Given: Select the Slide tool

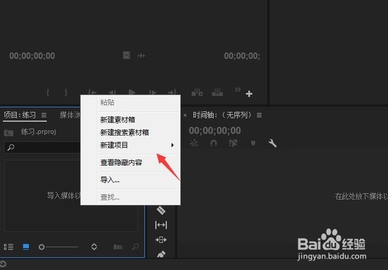Looking at the screenshot, I should coord(161,239).
